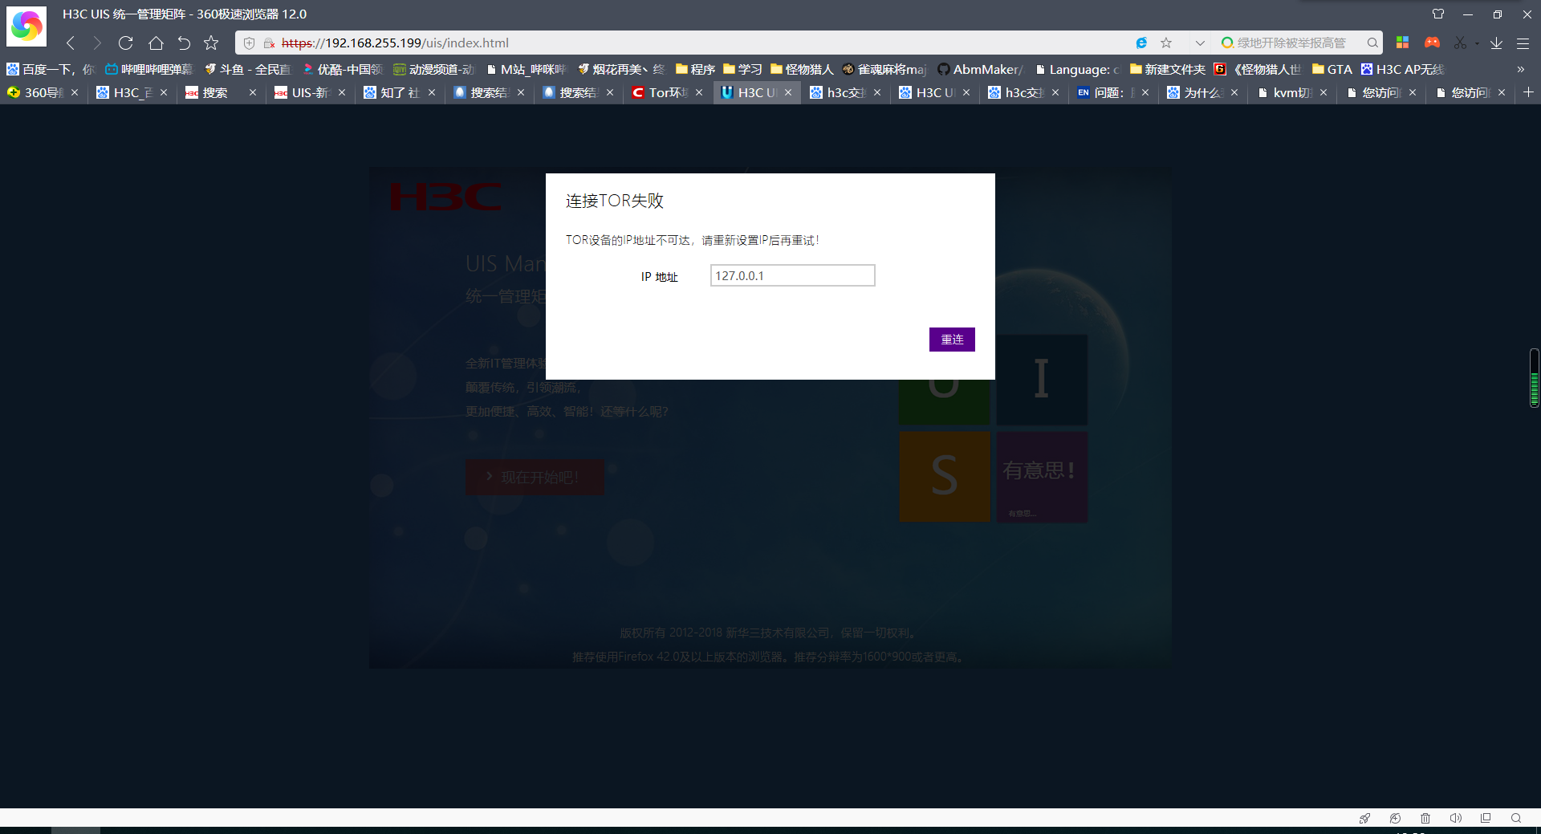Click the browser Back arrow
1541x834 pixels.
71,43
